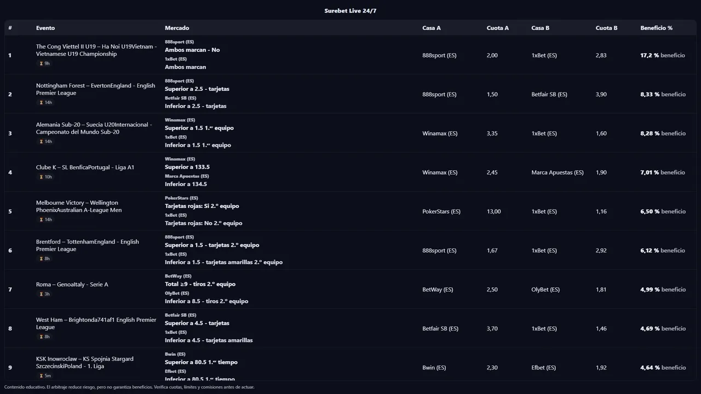
Task: Click hourglass badge on West Ham – Brighton row
Action: click(x=41, y=337)
